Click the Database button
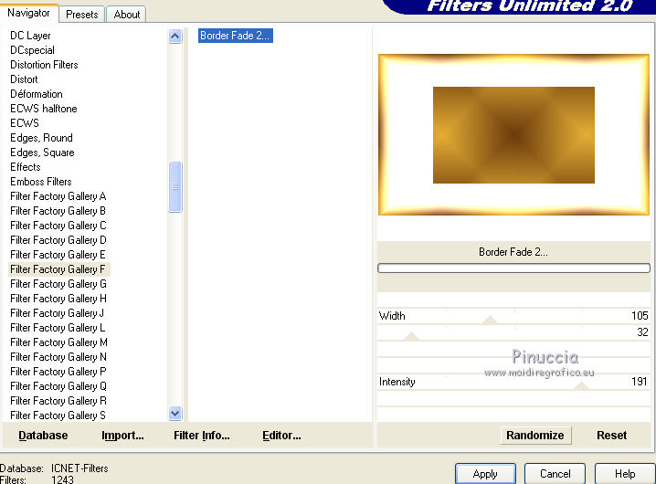This screenshot has height=484, width=656. 43,436
